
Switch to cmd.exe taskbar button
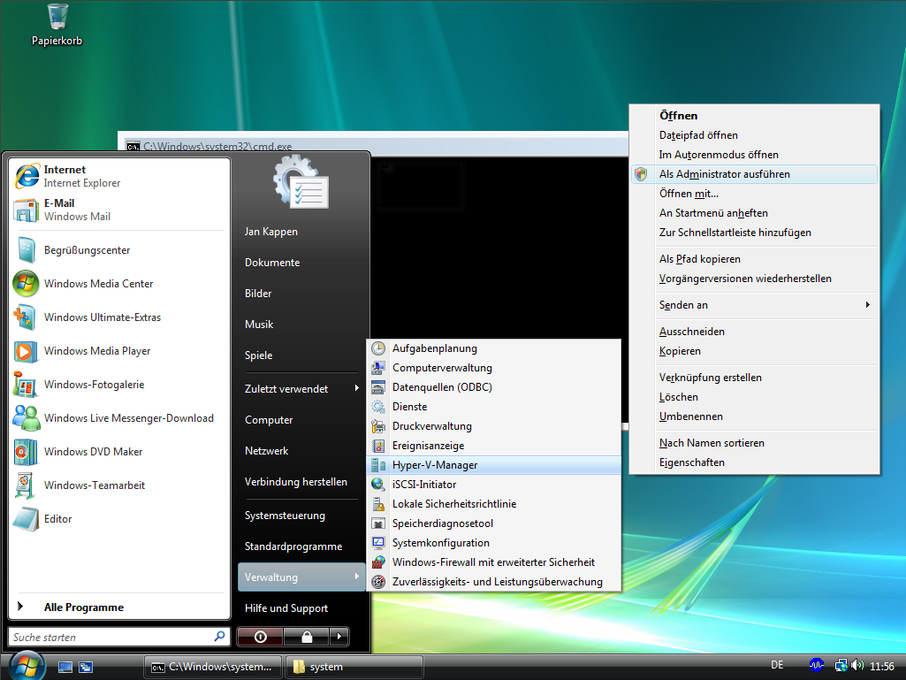[213, 667]
